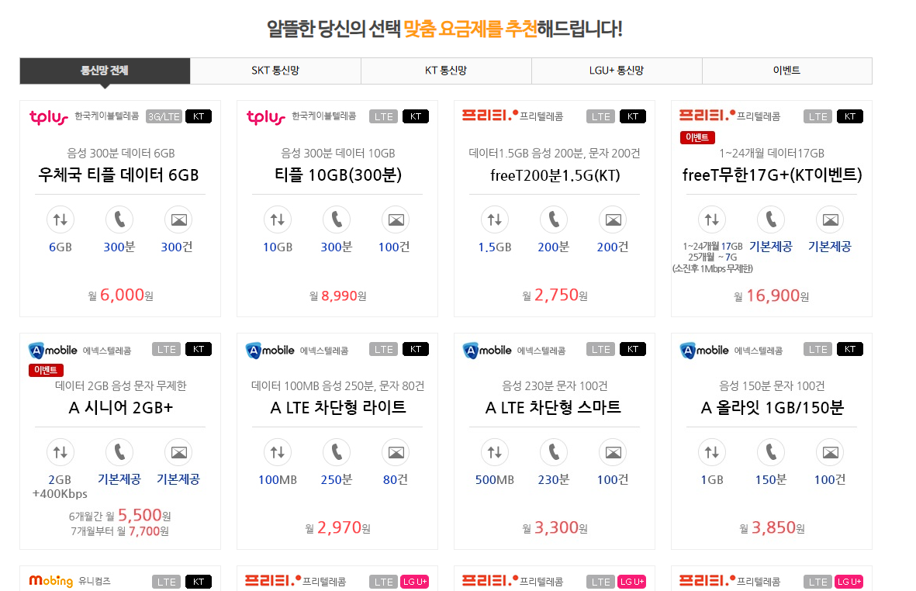Switch to the SKT 통신망 tab
Screen dimensions: 916x591
[x=275, y=71]
